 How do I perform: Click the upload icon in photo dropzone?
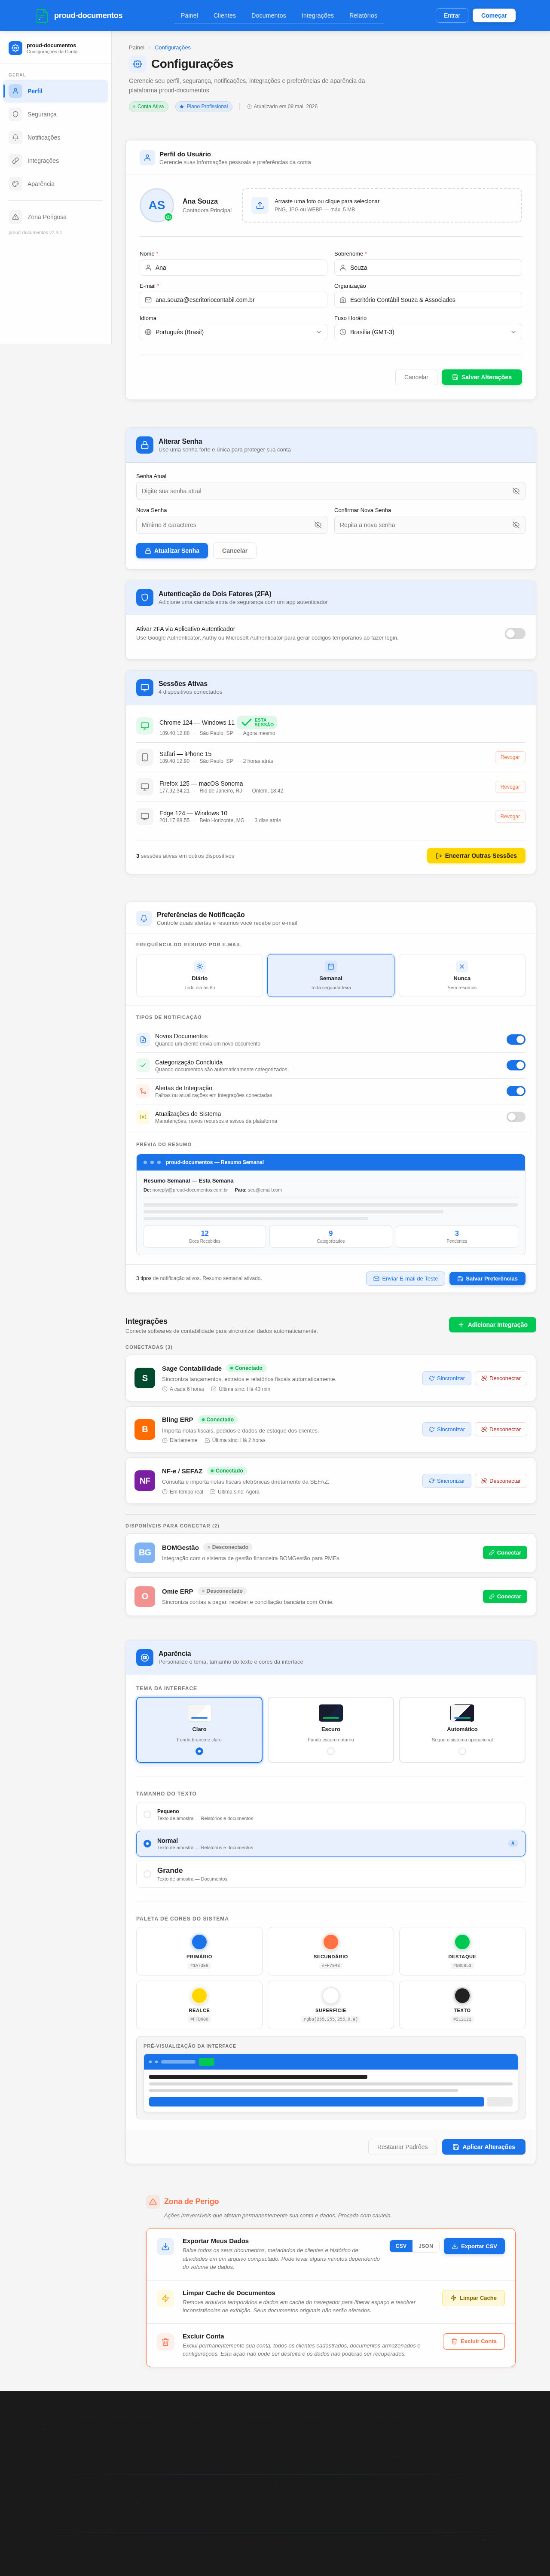260,205
